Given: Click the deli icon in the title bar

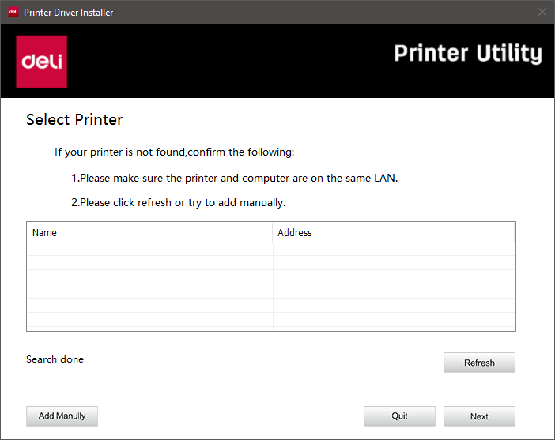Looking at the screenshot, I should point(13,12).
